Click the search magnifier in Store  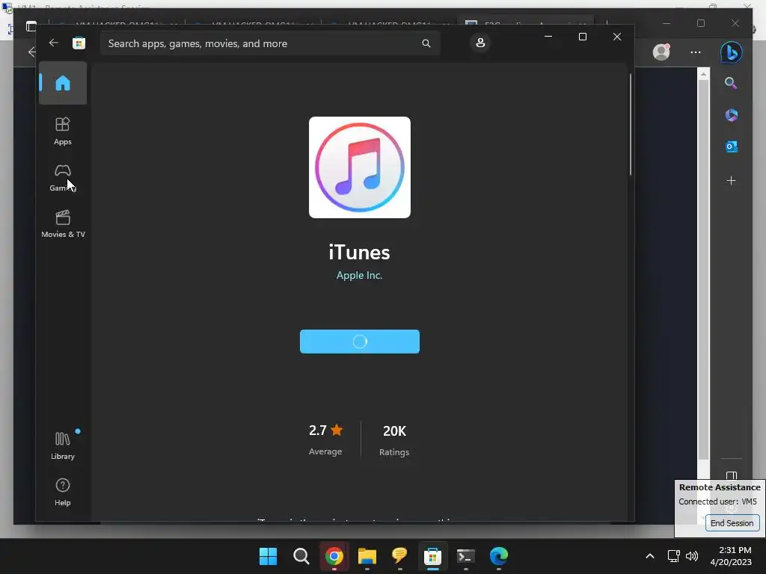[x=426, y=43]
